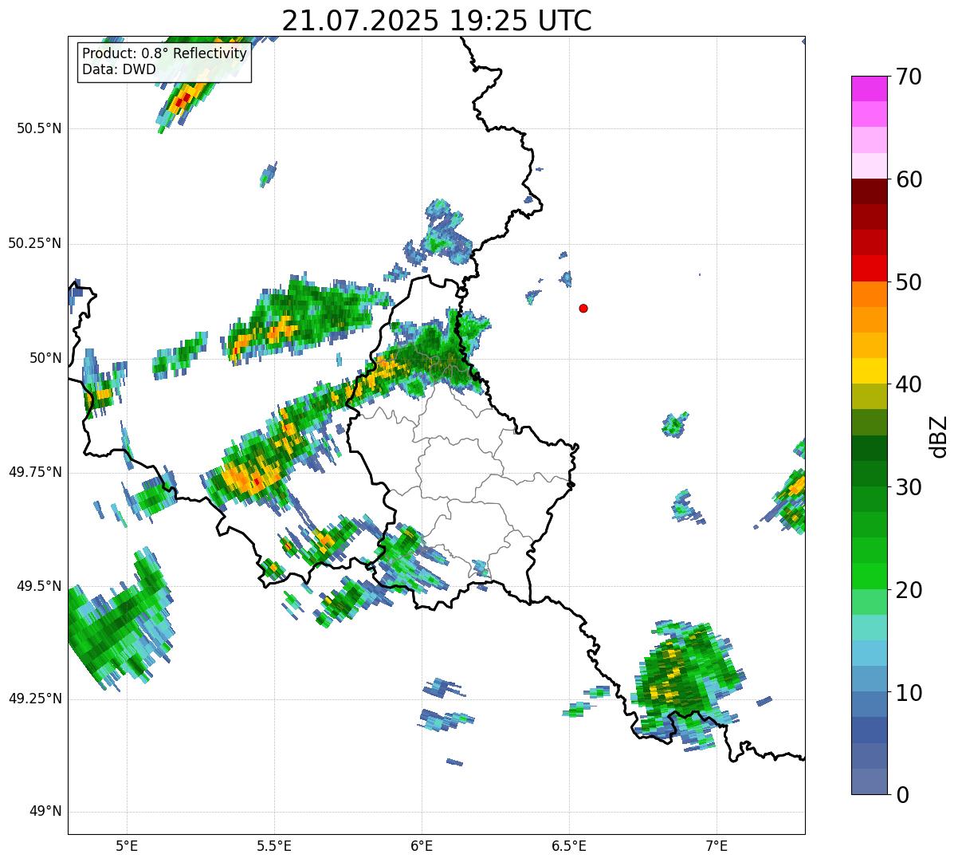958x862 pixels.
Task: Pick the orange swatch just below 50
Action: click(x=869, y=294)
